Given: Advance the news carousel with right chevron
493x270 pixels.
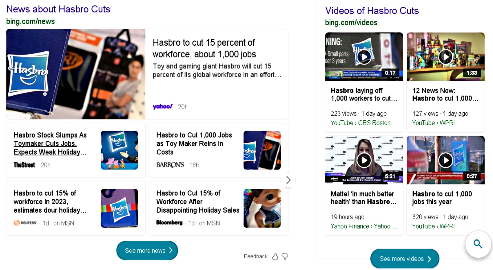Looking at the screenshot, I should click(x=288, y=180).
